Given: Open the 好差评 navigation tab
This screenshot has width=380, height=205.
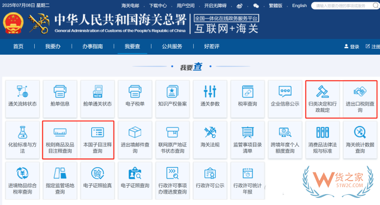Looking at the screenshot, I should click(212, 47).
